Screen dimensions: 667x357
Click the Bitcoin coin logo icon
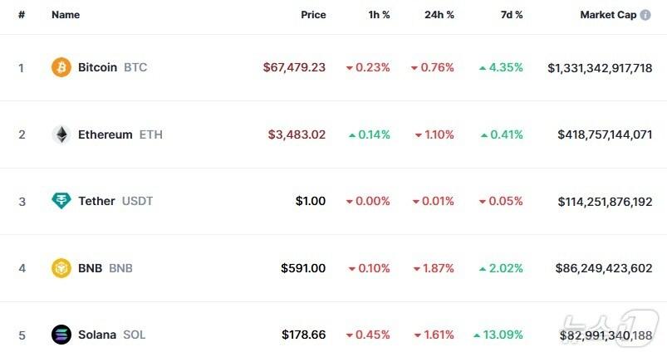[x=61, y=67]
